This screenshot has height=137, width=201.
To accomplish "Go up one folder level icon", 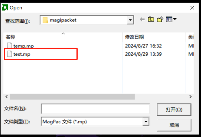I will pyautogui.click(x=151, y=19).
